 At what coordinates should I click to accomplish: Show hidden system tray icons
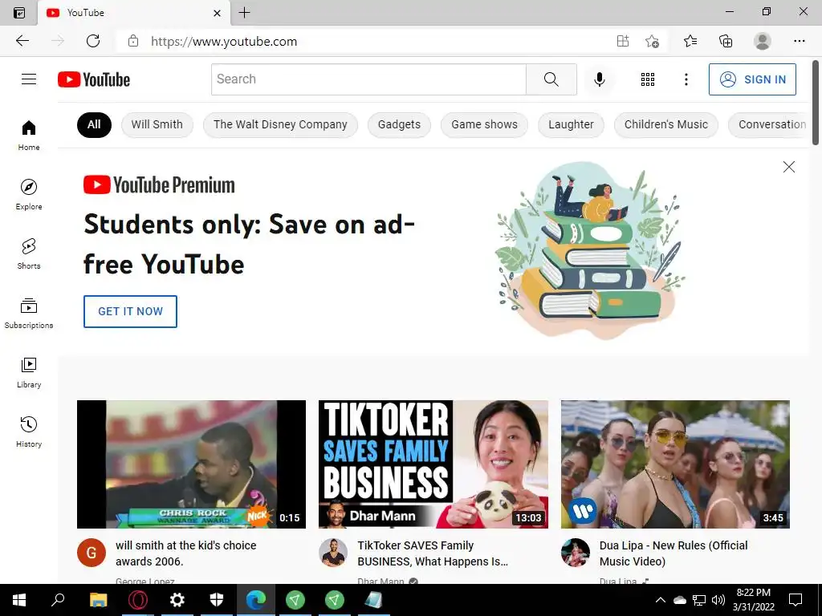(661, 600)
